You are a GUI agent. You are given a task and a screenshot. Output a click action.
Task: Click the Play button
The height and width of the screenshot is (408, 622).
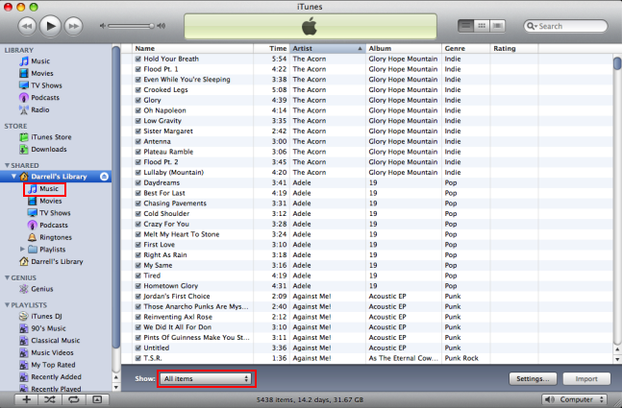[x=50, y=26]
